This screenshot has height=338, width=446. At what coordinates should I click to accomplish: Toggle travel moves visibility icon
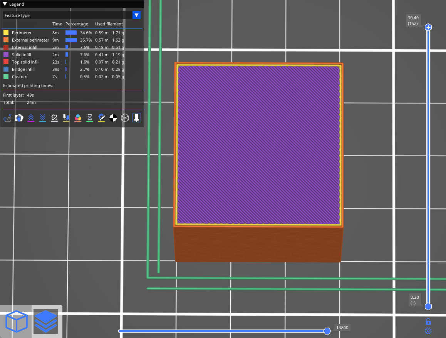tap(7, 118)
